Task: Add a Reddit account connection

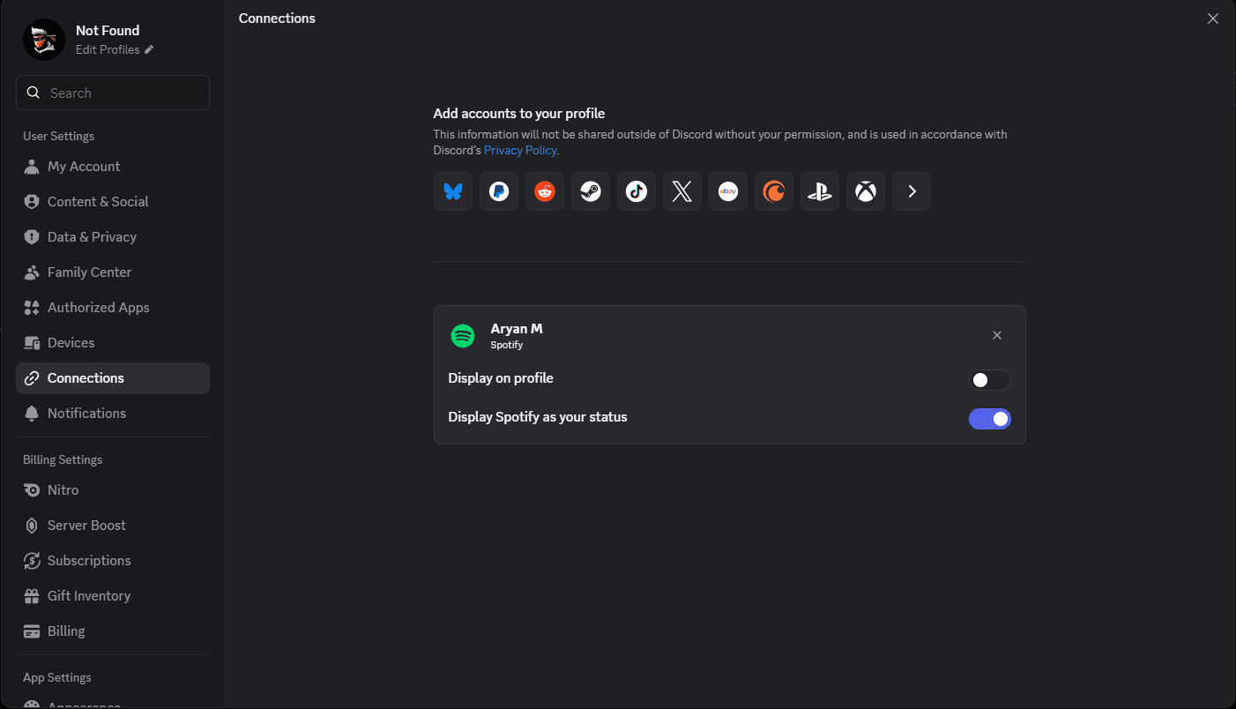Action: coord(545,191)
